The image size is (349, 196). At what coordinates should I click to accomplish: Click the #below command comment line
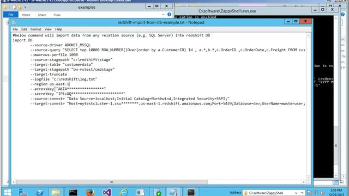click(111, 35)
